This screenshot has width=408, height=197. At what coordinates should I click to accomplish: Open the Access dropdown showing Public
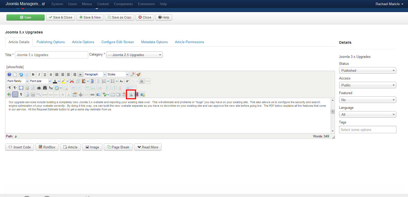pyautogui.click(x=367, y=85)
